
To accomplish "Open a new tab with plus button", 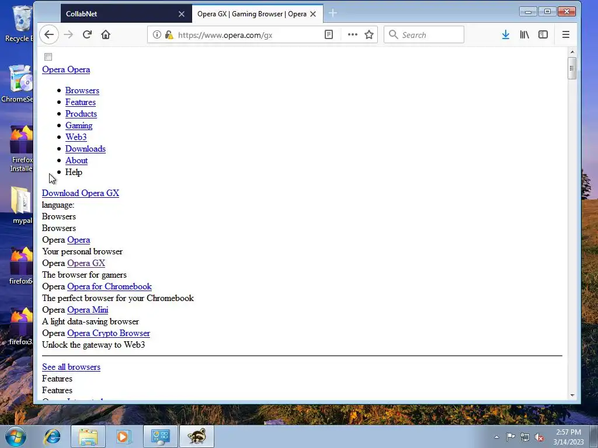I will (332, 13).
